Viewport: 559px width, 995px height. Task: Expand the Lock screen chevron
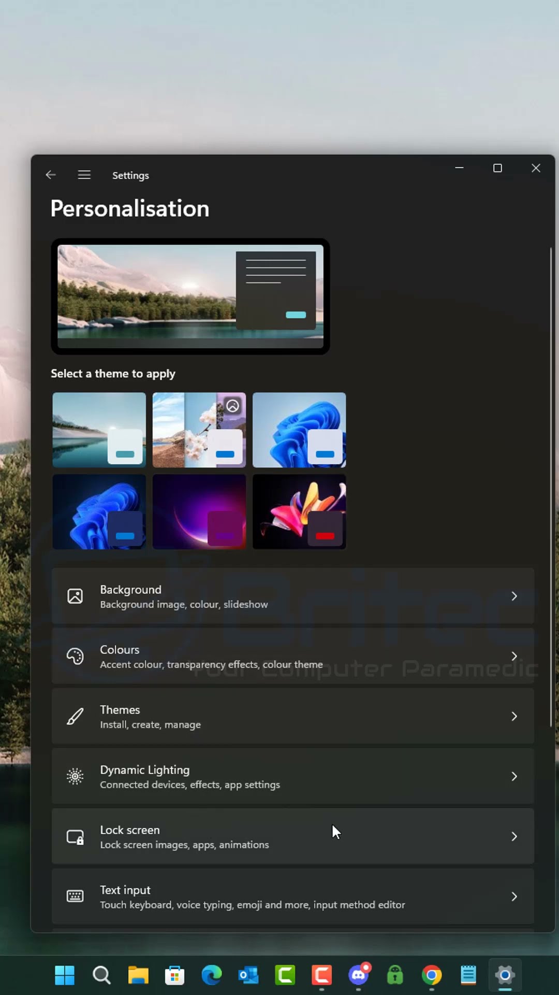point(514,837)
